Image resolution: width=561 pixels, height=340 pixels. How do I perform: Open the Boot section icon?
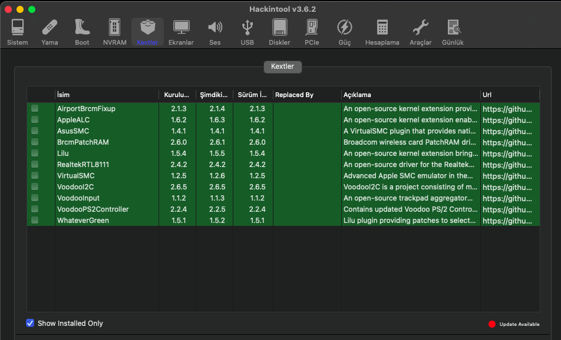(82, 32)
